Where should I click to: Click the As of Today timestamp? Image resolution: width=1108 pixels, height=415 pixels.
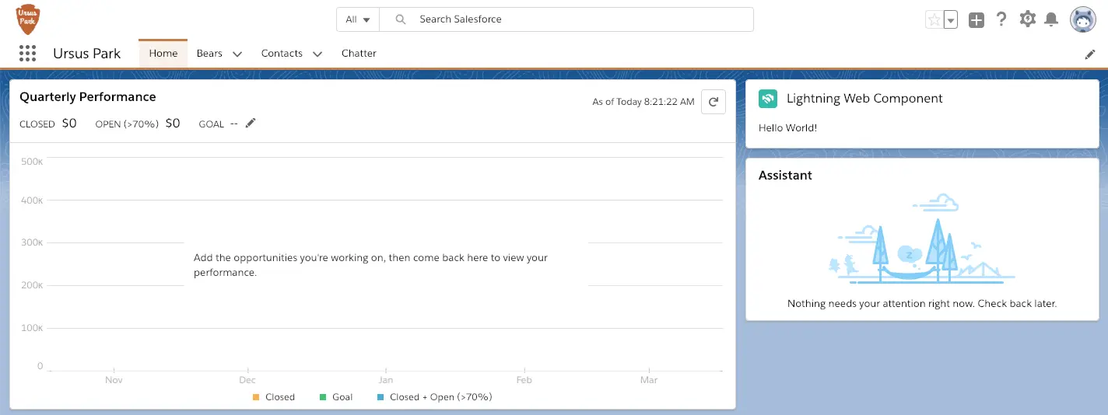(643, 102)
